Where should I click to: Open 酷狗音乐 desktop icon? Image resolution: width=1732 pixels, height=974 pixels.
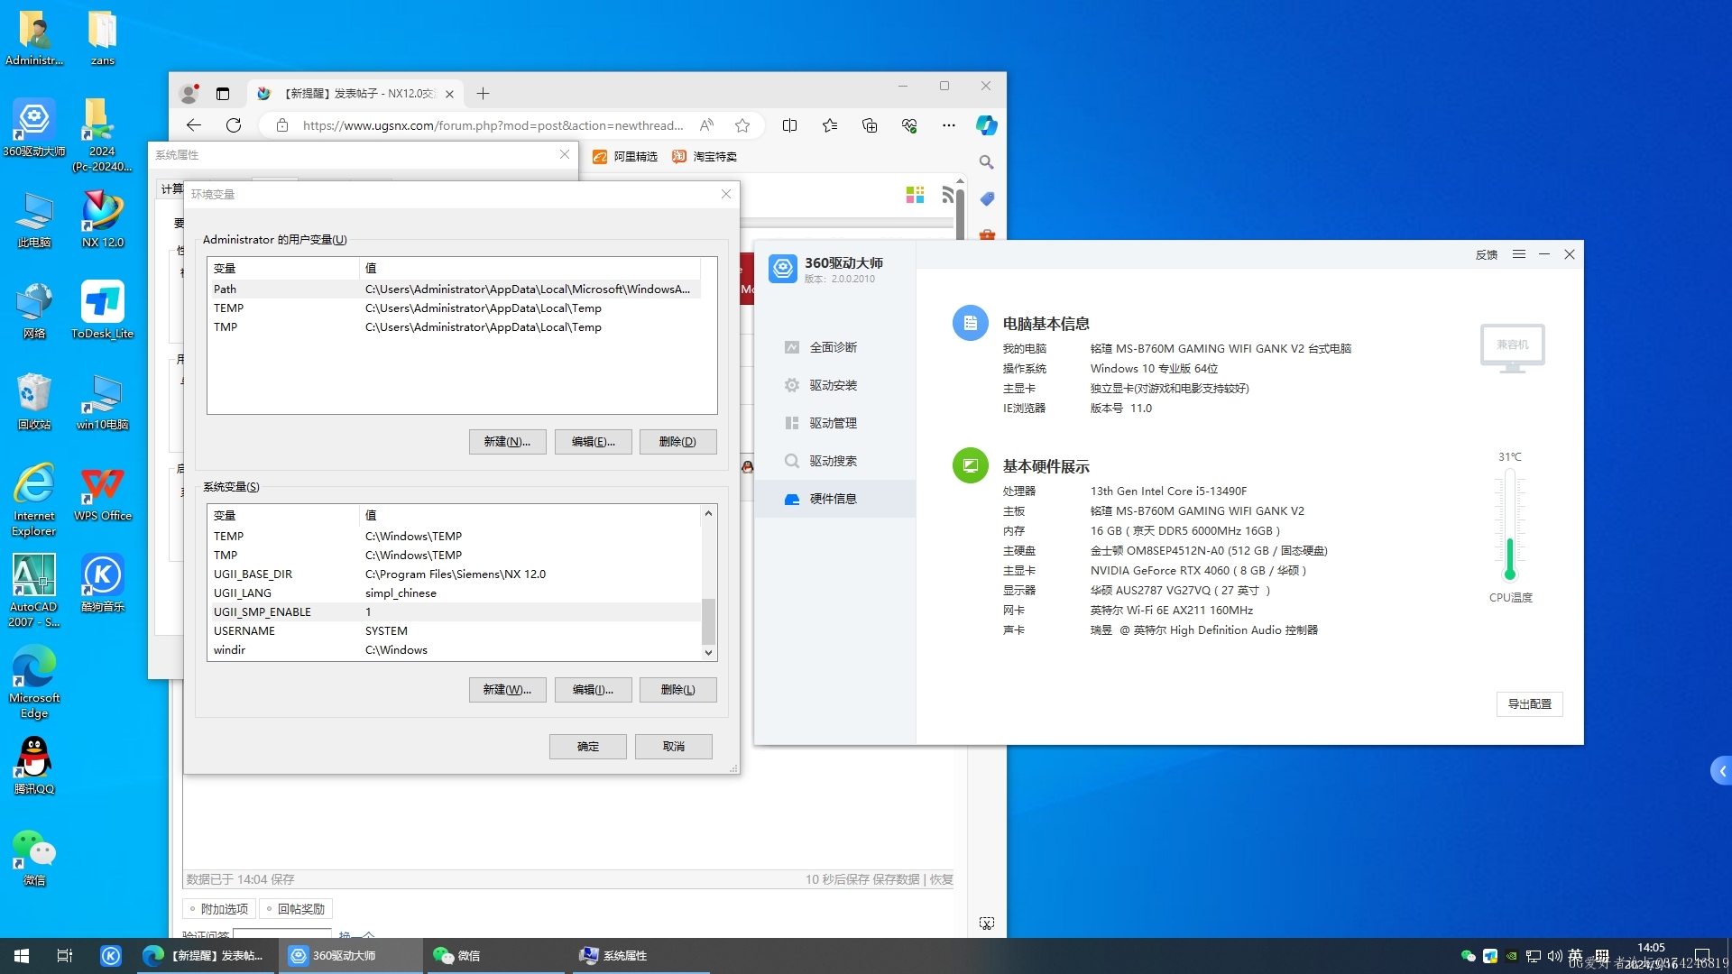(x=102, y=583)
